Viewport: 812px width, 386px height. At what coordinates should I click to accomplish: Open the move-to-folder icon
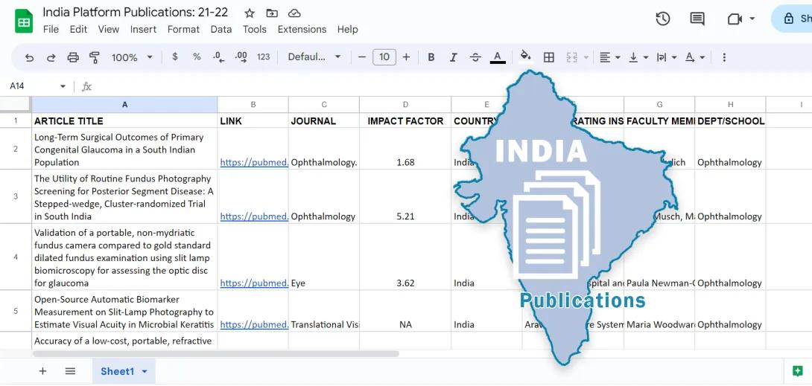(272, 13)
